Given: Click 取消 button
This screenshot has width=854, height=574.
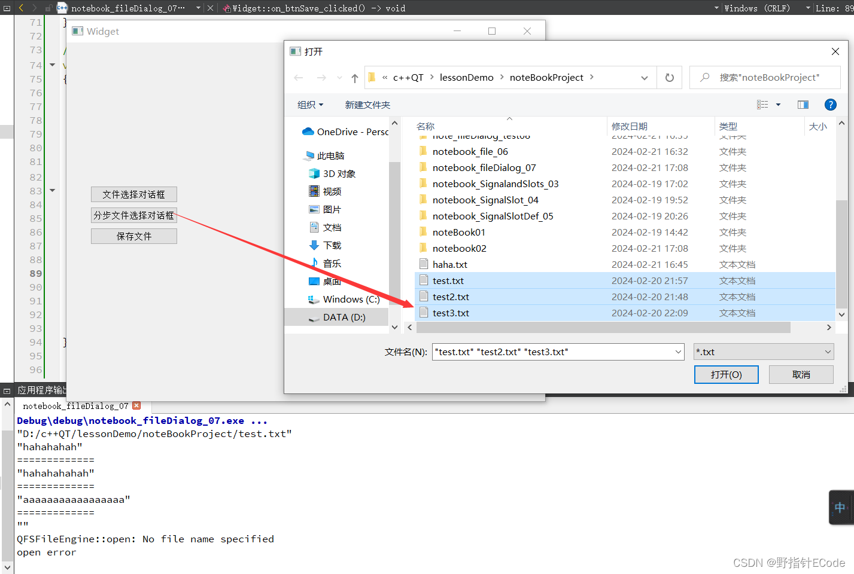Looking at the screenshot, I should tap(801, 374).
